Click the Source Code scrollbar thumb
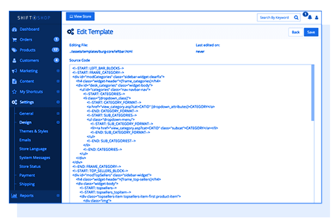335x223 pixels. click(313, 92)
